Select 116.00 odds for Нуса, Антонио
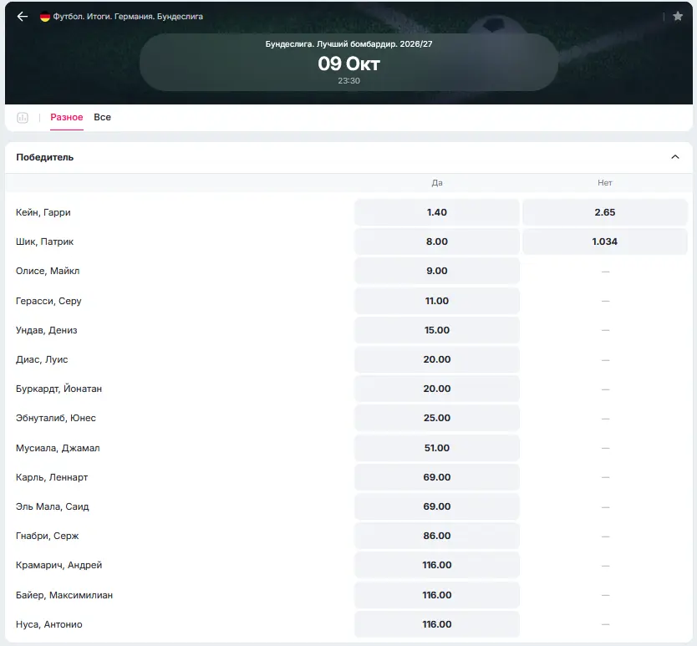The width and height of the screenshot is (697, 646). [x=436, y=624]
